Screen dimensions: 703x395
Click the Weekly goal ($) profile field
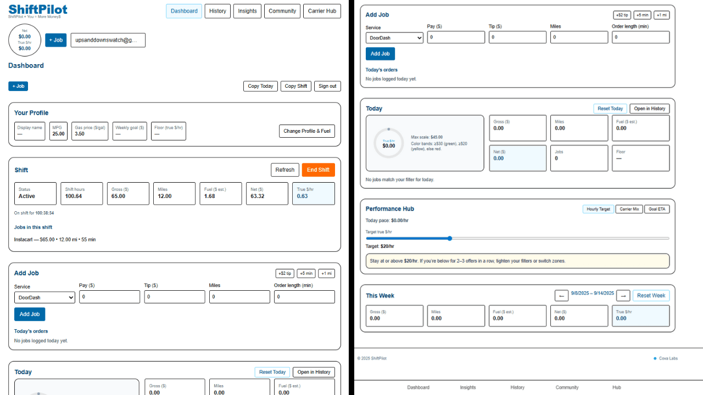pos(130,131)
